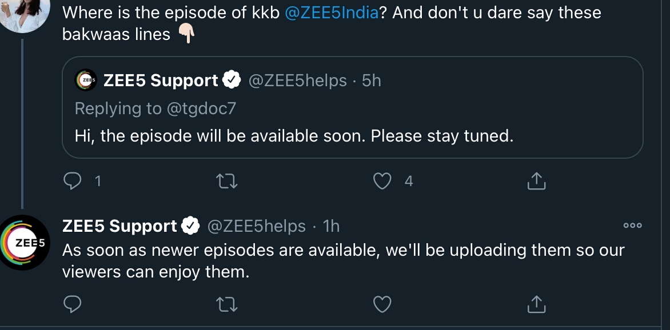Open more options for ZEE5 Support tweet
The width and height of the screenshot is (670, 330).
tap(632, 226)
